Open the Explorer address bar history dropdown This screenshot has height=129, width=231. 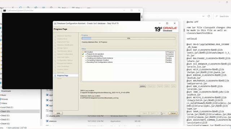click(x=203, y=16)
